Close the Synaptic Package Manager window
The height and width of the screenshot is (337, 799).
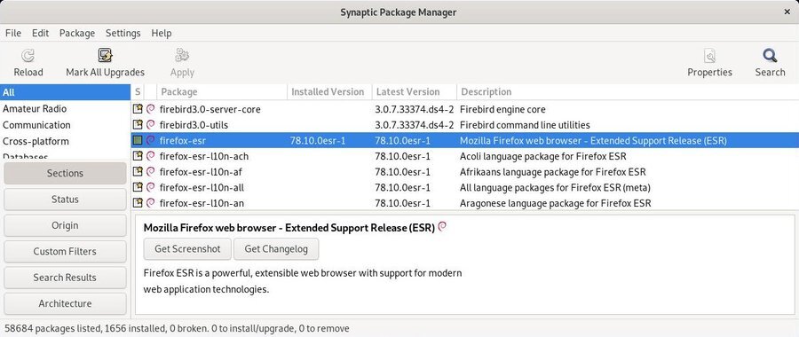(x=787, y=12)
